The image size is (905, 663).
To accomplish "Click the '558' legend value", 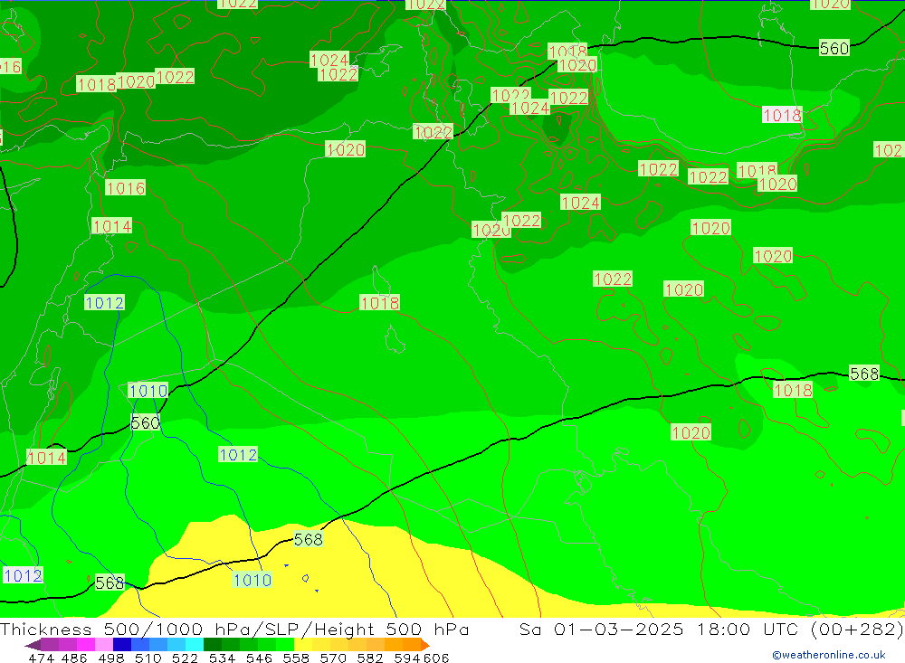I will pyautogui.click(x=296, y=658).
